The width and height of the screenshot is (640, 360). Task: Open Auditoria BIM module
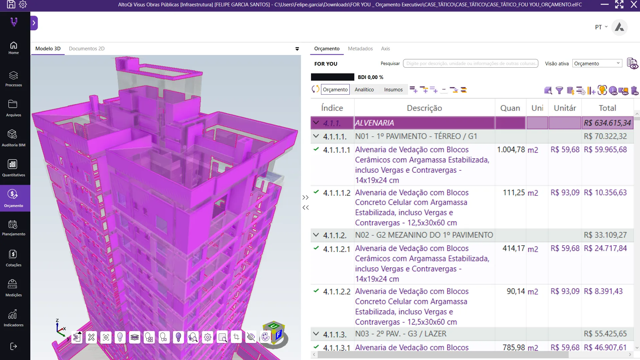tap(14, 138)
